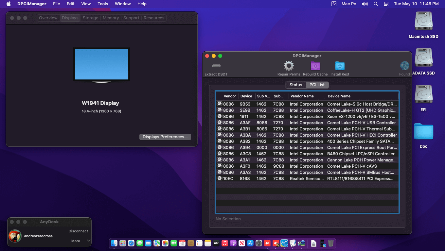Click the Displays Preferences button
This screenshot has height=251, width=445.
pos(165,137)
